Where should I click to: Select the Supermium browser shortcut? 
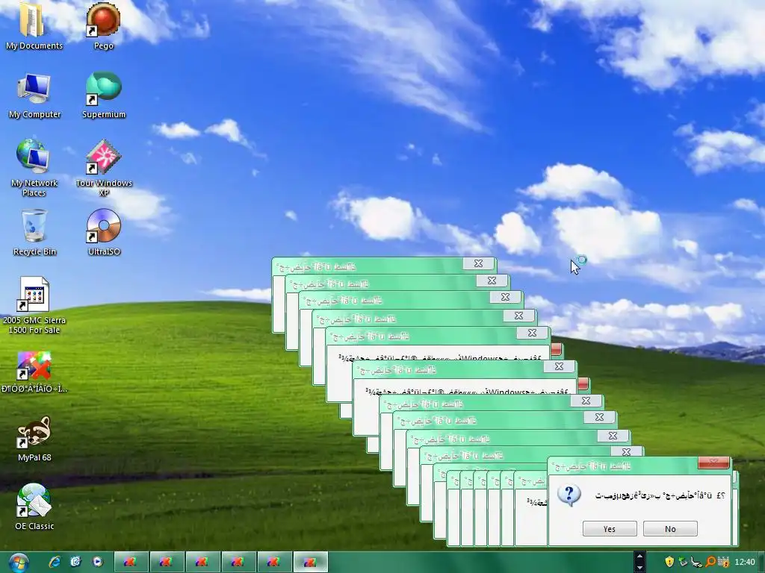103,88
